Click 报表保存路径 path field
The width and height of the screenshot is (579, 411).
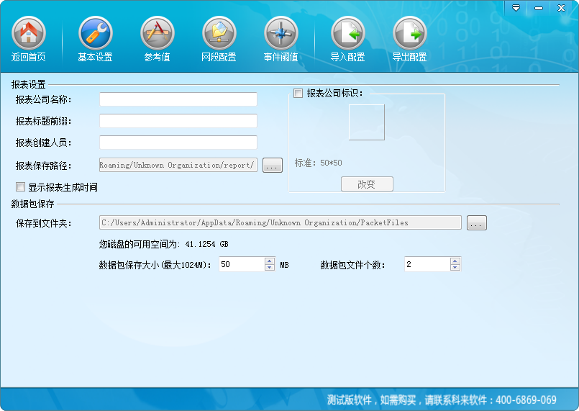[x=178, y=165]
